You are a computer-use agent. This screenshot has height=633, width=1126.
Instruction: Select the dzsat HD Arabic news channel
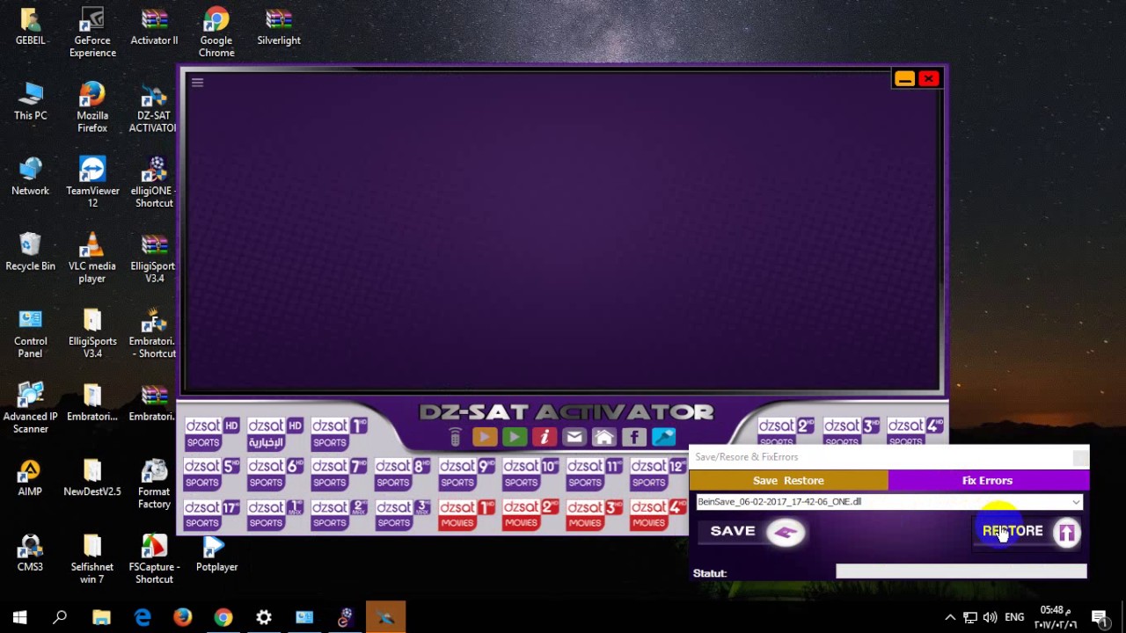click(274, 433)
